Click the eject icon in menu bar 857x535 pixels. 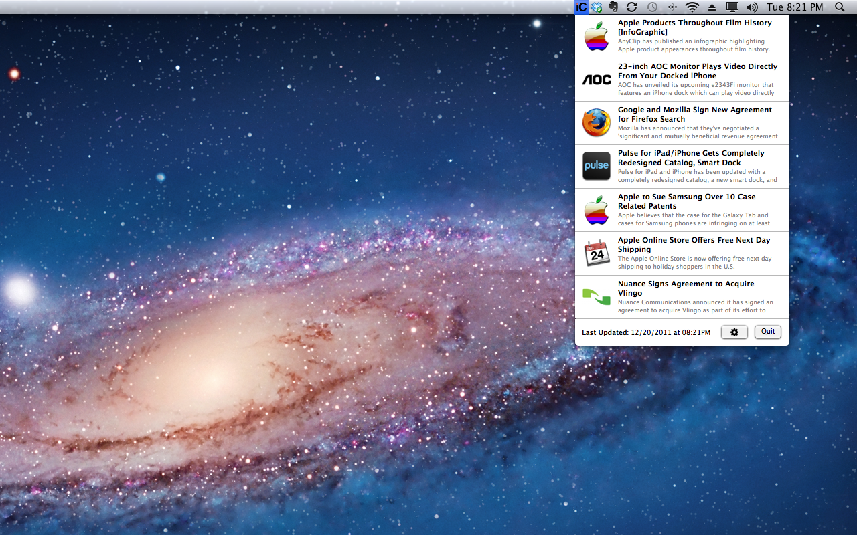click(712, 7)
